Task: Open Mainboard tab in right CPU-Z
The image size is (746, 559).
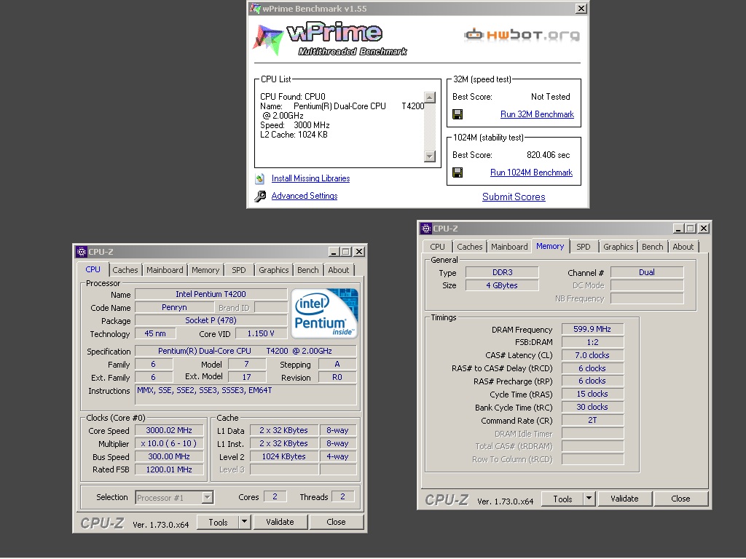Action: (509, 247)
